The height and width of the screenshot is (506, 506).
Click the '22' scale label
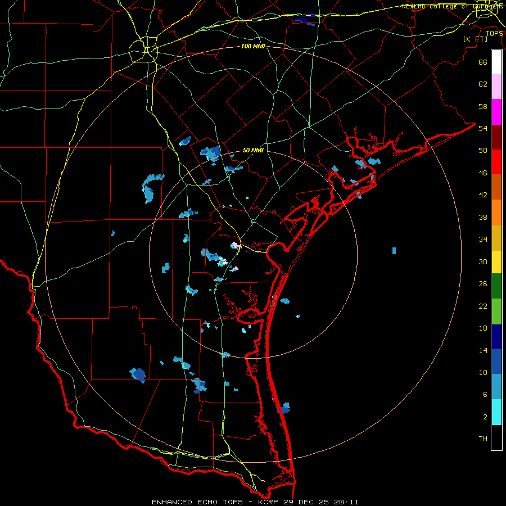click(483, 306)
